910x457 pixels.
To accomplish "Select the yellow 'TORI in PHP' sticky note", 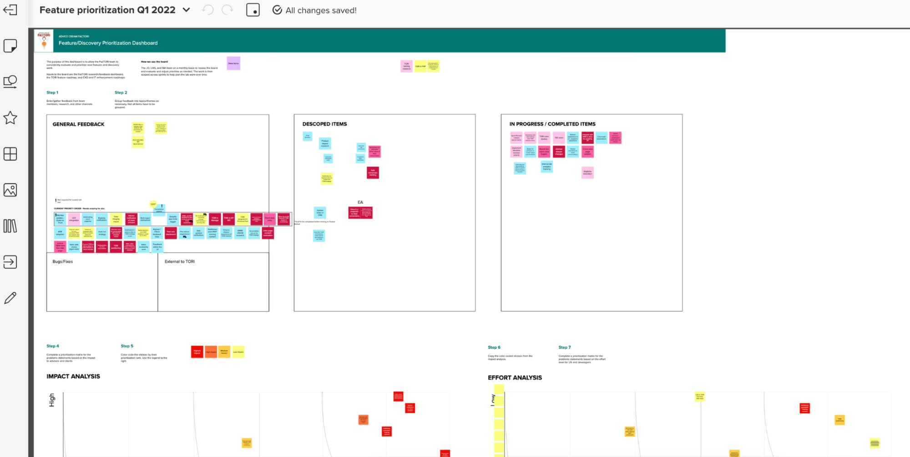I will [420, 66].
